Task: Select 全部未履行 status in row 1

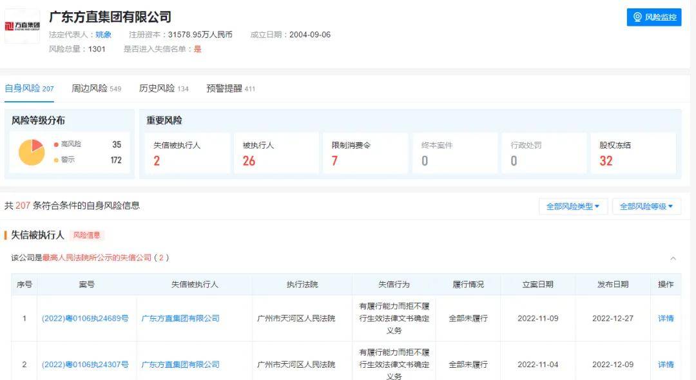Action: pyautogui.click(x=469, y=318)
